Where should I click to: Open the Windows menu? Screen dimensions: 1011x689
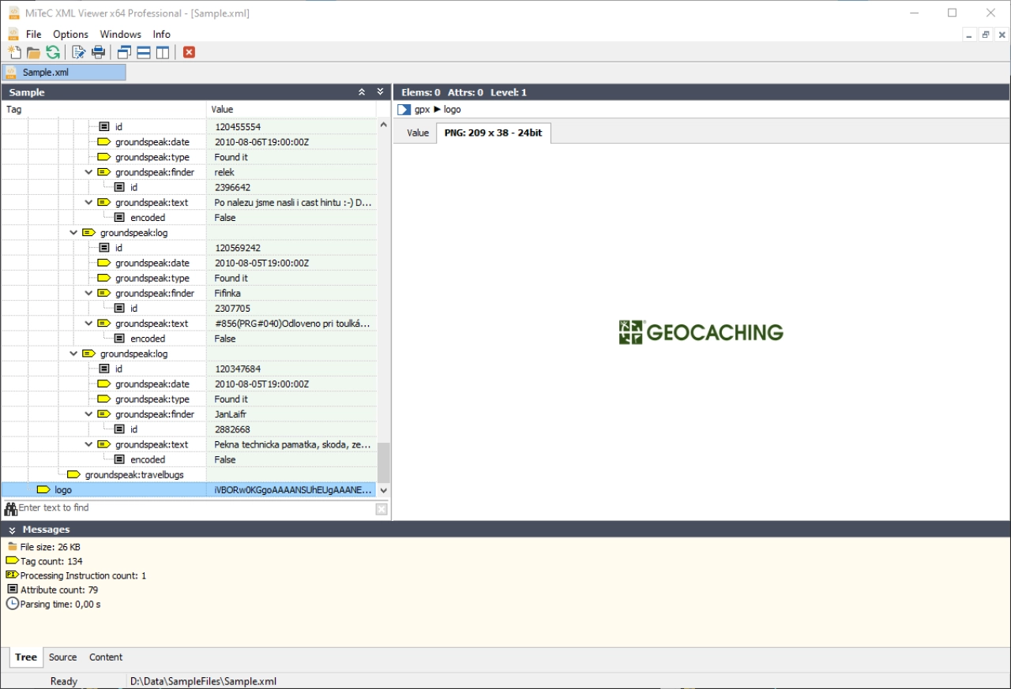click(120, 34)
